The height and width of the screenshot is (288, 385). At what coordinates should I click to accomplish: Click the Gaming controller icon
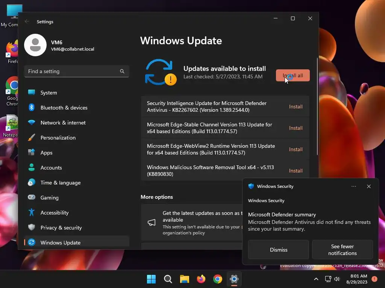point(32,197)
